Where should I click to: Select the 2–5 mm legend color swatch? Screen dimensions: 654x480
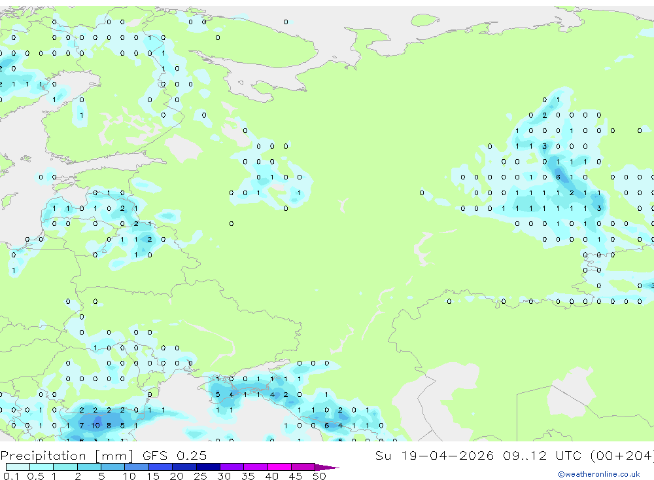tap(89, 467)
